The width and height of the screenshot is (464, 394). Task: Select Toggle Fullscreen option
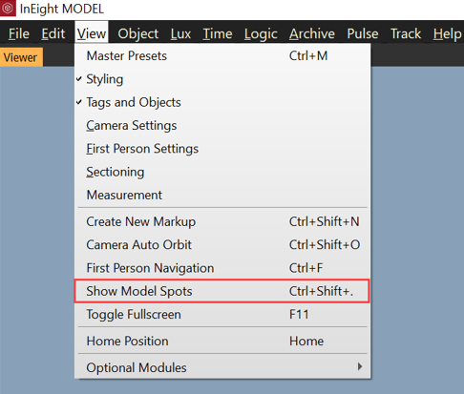click(x=222, y=314)
